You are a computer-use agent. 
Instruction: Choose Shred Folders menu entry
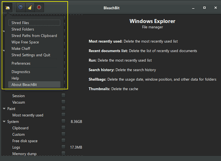[x=34, y=29]
